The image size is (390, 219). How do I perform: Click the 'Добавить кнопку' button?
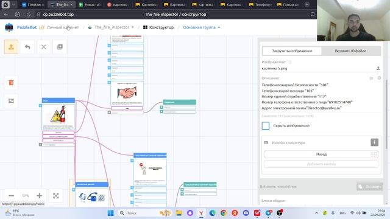[321, 164]
